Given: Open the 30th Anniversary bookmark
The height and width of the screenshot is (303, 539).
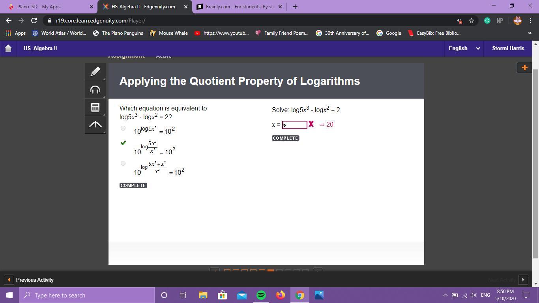Looking at the screenshot, I should point(342,33).
